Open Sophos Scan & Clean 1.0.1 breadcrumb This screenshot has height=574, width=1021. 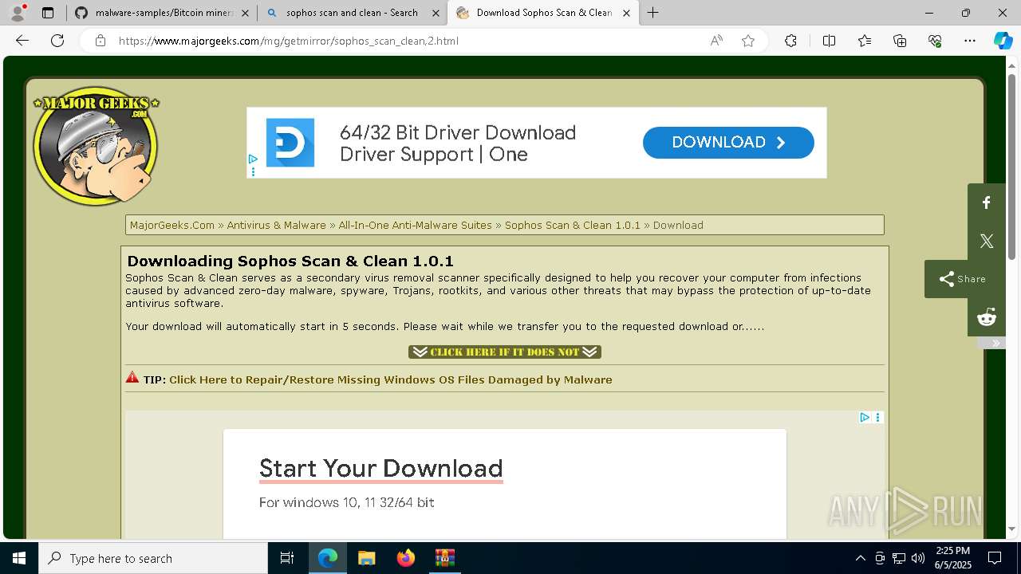point(572,225)
